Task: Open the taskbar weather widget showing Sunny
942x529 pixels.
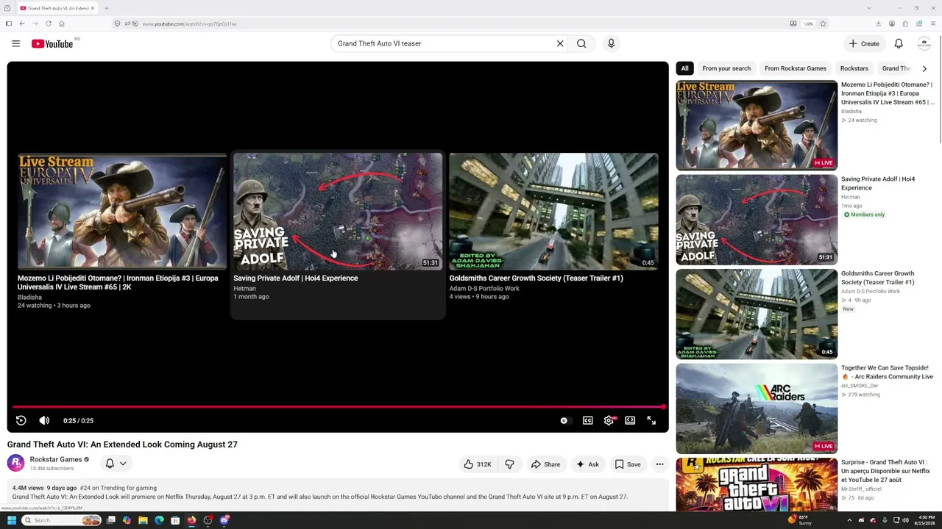Action: 800,520
